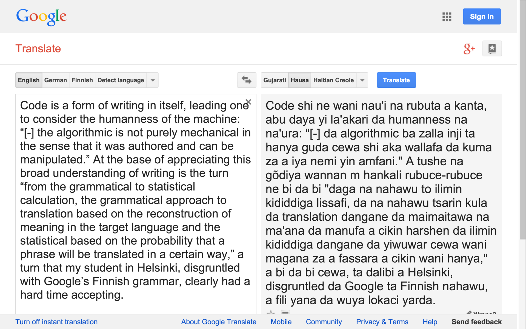Expand source language dropdown arrow
This screenshot has height=329, width=526.
click(153, 80)
